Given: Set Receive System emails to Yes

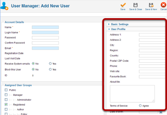Looking at the screenshot, I should (50, 64).
